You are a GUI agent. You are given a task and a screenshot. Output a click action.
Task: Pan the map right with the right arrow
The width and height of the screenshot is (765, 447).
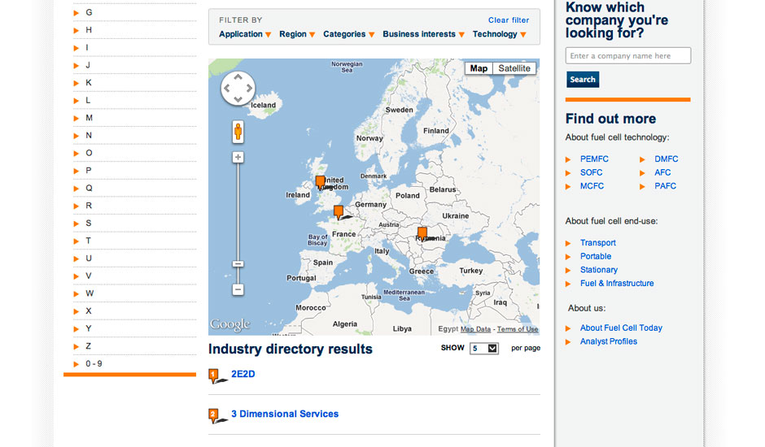click(249, 89)
